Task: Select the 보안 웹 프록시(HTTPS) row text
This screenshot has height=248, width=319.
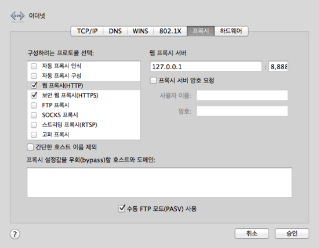Action: coord(70,95)
